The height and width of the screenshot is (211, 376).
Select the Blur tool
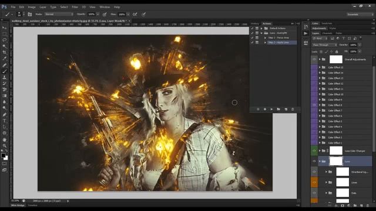[4, 102]
